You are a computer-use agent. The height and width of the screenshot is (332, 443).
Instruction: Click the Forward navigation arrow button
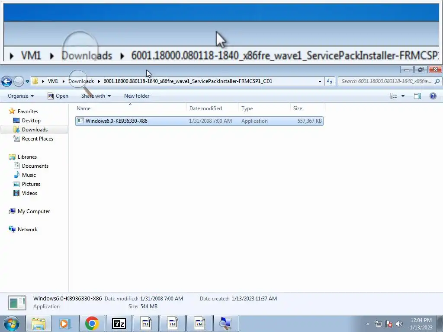pos(19,81)
